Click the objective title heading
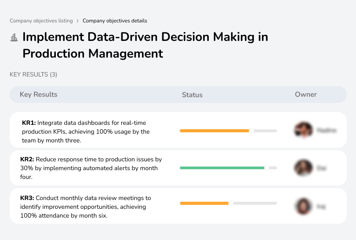Image resolution: width=356 pixels, height=240 pixels. pos(145,45)
